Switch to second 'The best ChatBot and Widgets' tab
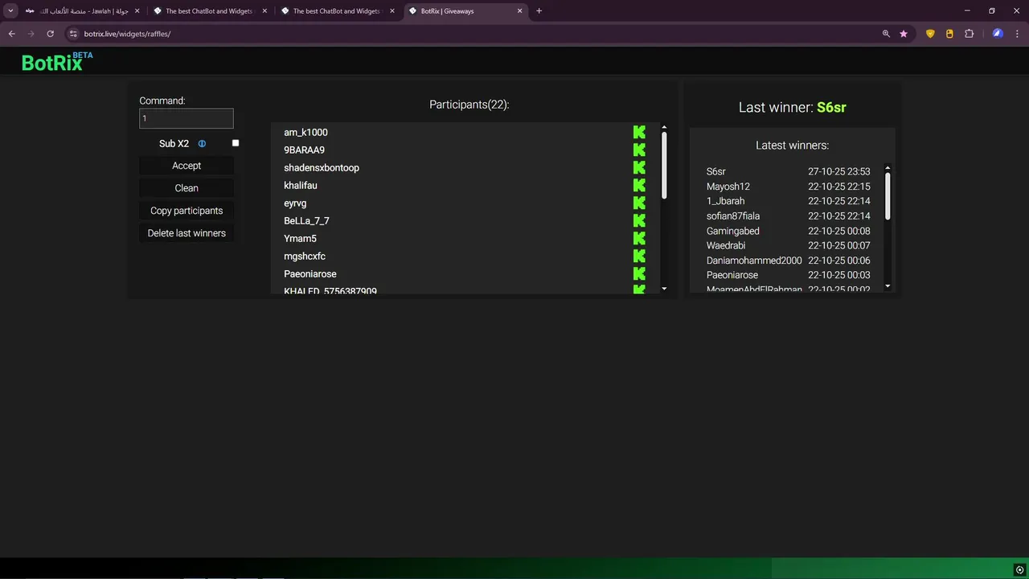The width and height of the screenshot is (1029, 579). pyautogui.click(x=337, y=11)
